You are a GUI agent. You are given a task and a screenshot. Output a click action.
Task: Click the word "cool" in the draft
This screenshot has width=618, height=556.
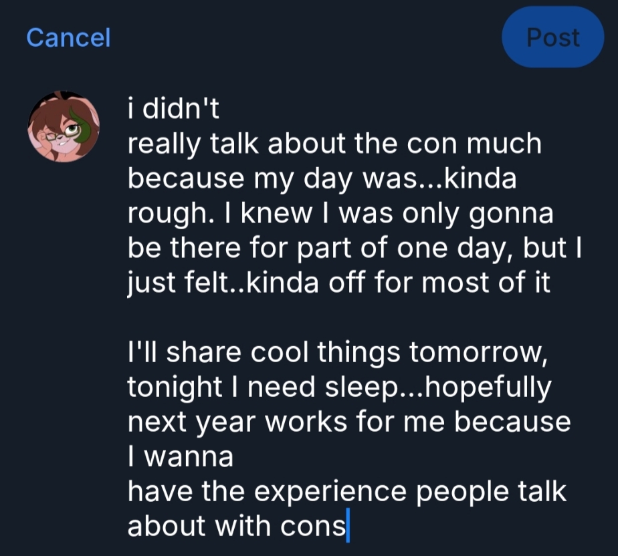coord(274,353)
